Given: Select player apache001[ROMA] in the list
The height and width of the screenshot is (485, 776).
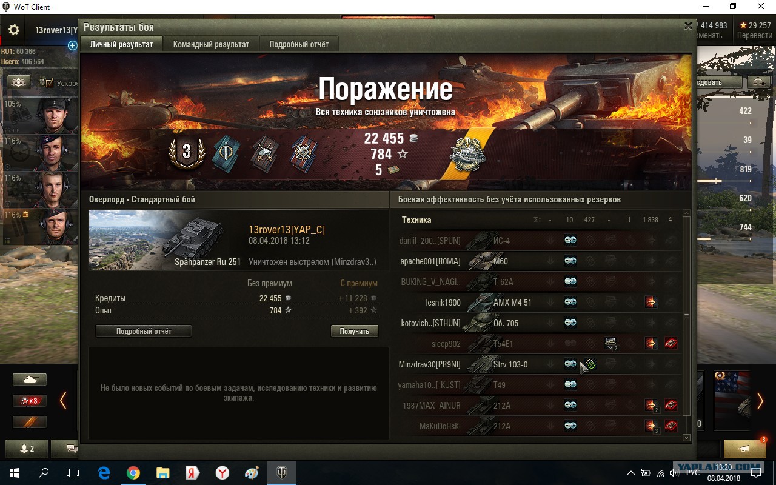Looking at the screenshot, I should 430,261.
